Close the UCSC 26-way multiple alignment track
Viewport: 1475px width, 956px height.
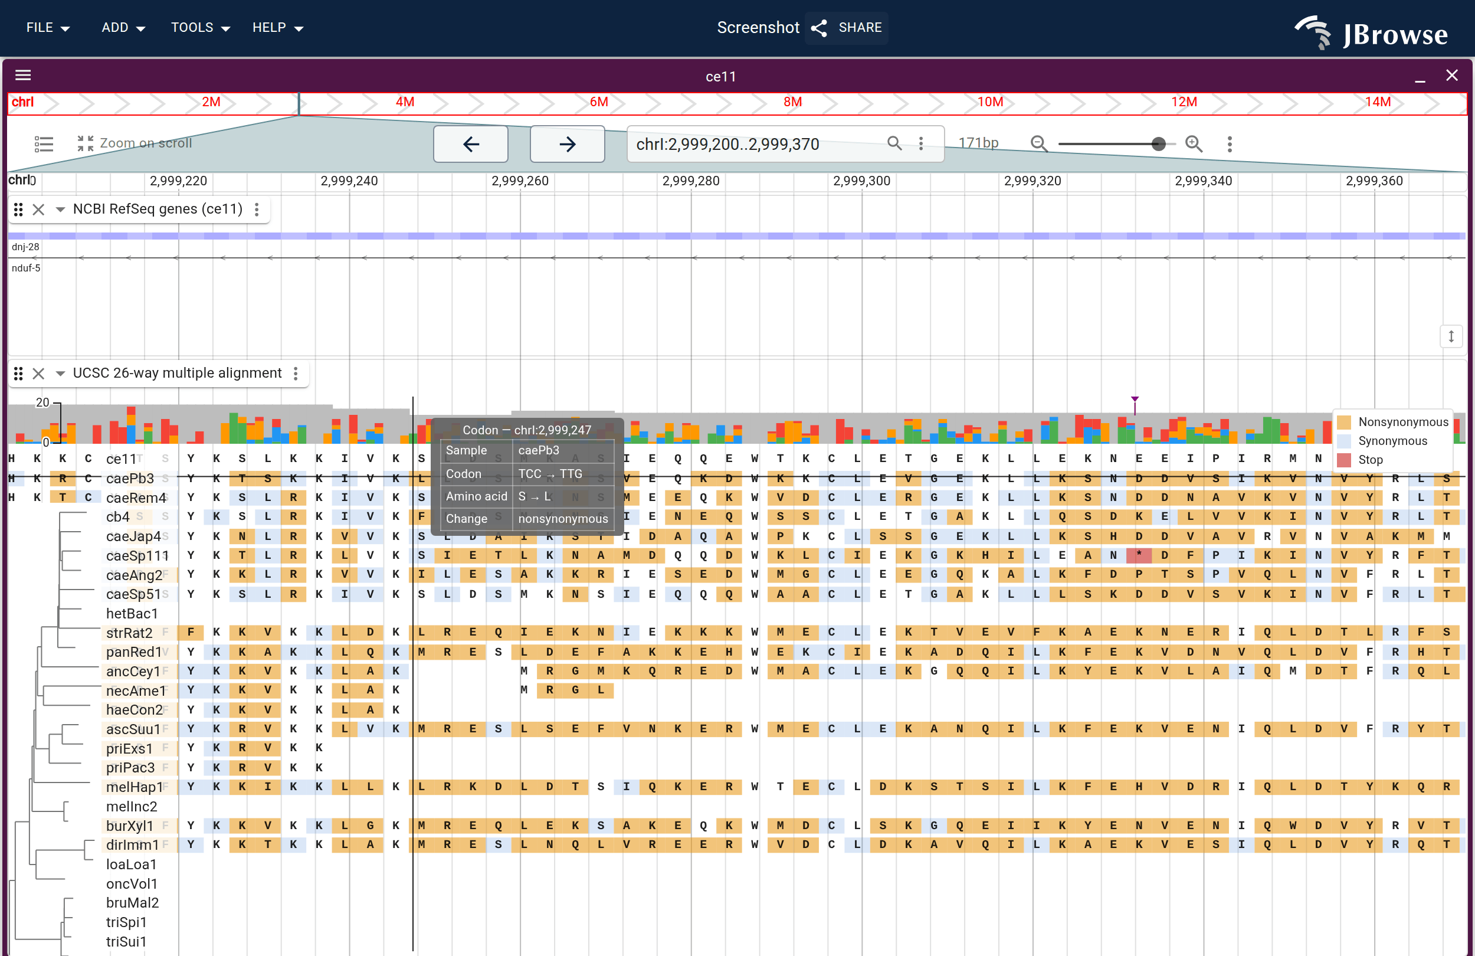tap(38, 373)
